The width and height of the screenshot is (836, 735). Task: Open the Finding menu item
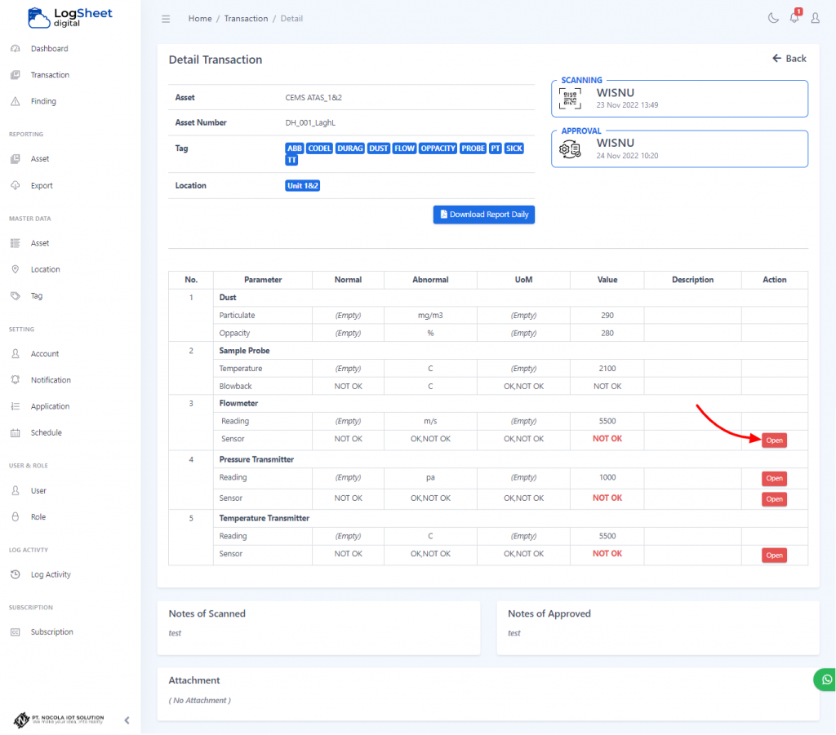point(43,101)
